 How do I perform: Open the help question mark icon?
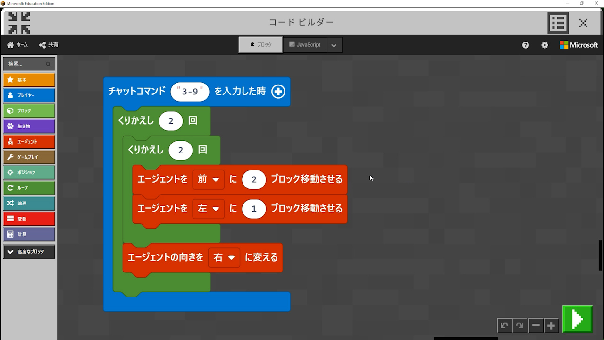click(x=526, y=45)
